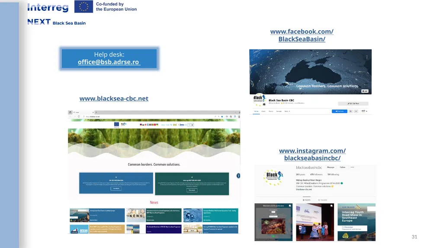The image size is (443, 248).
Task: Open the news card with water droplet image
Action: (x=211, y=215)
